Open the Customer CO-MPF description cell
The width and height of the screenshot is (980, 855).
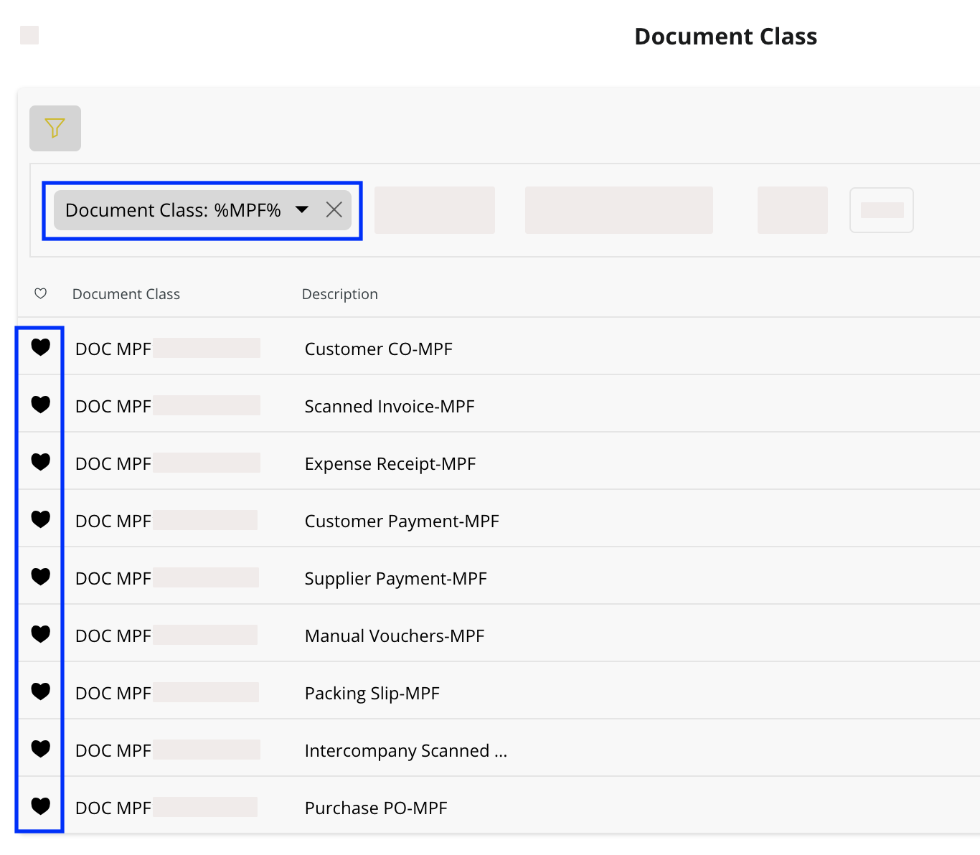click(378, 349)
